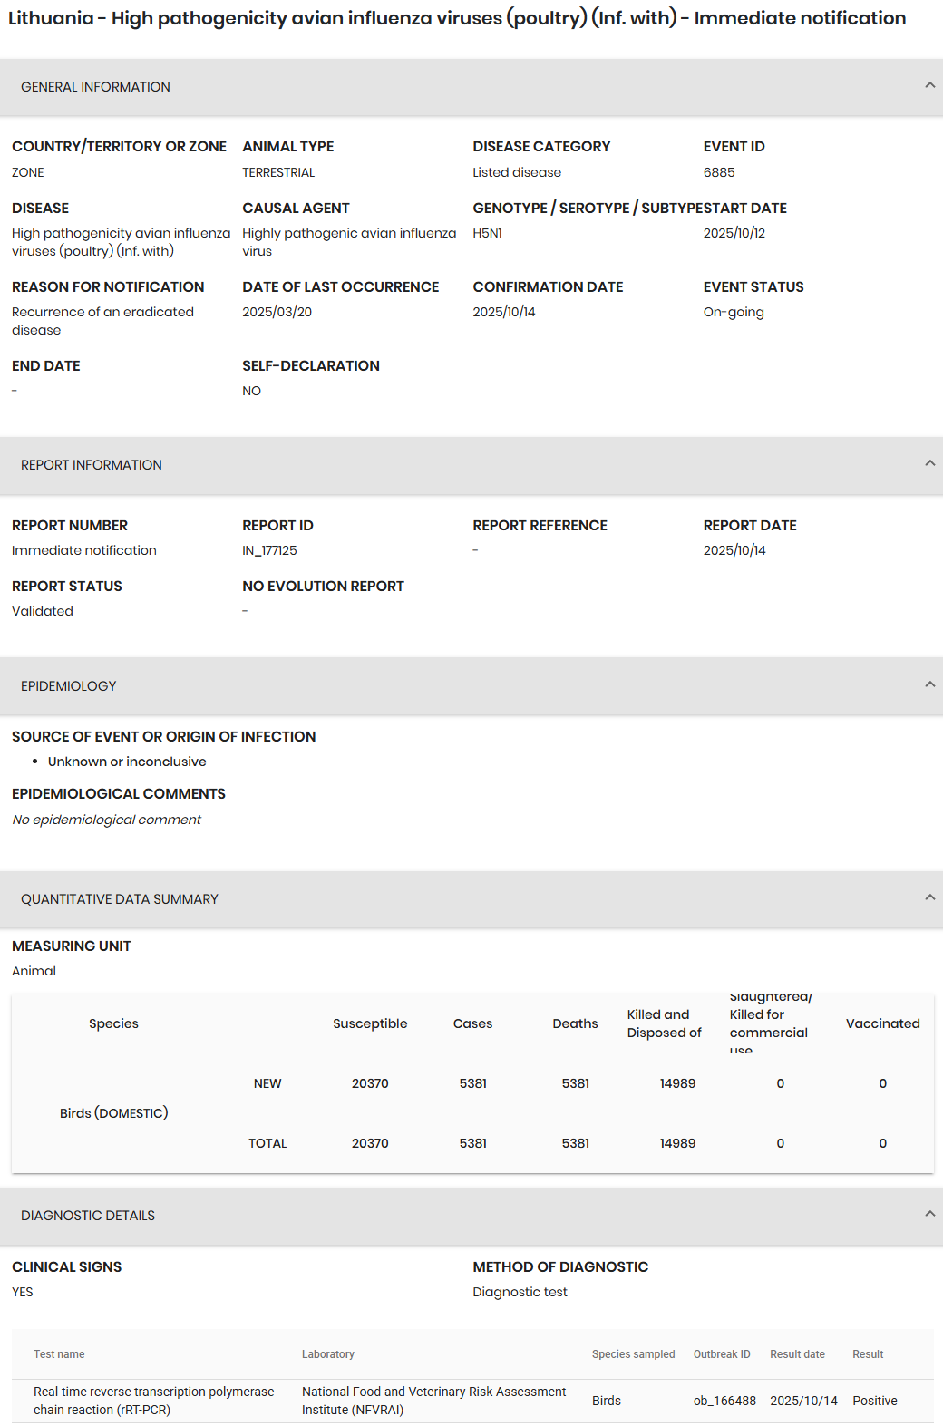This screenshot has height=1426, width=943.
Task: Select the Susceptible column header
Action: click(370, 1023)
